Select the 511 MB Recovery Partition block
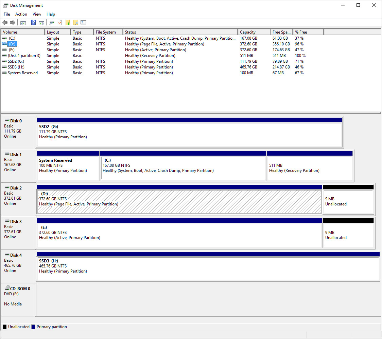This screenshot has height=339, width=382. 310,166
